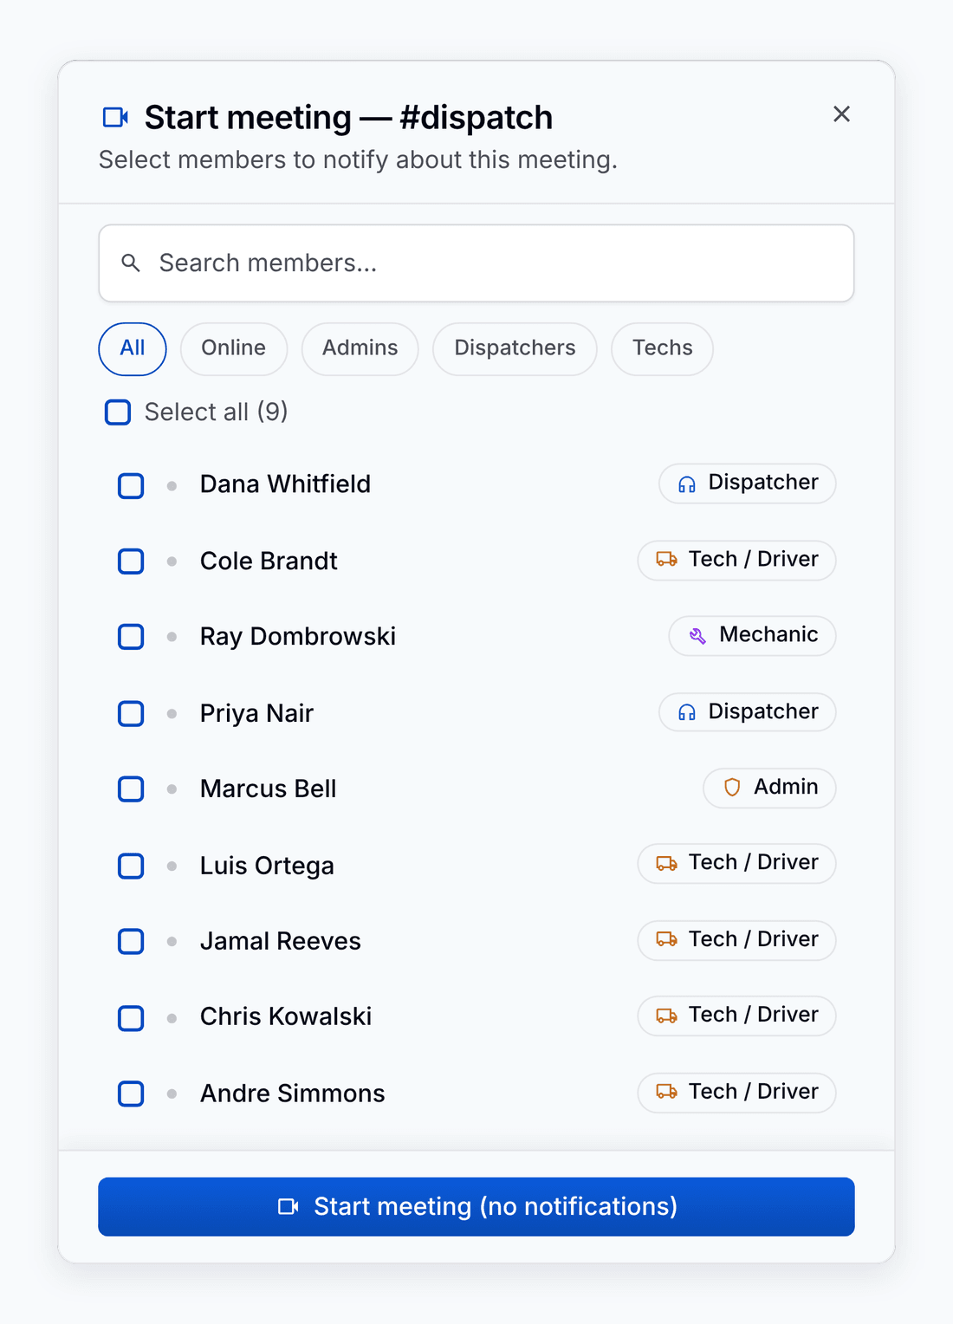Start meeting with no notifications

[476, 1207]
